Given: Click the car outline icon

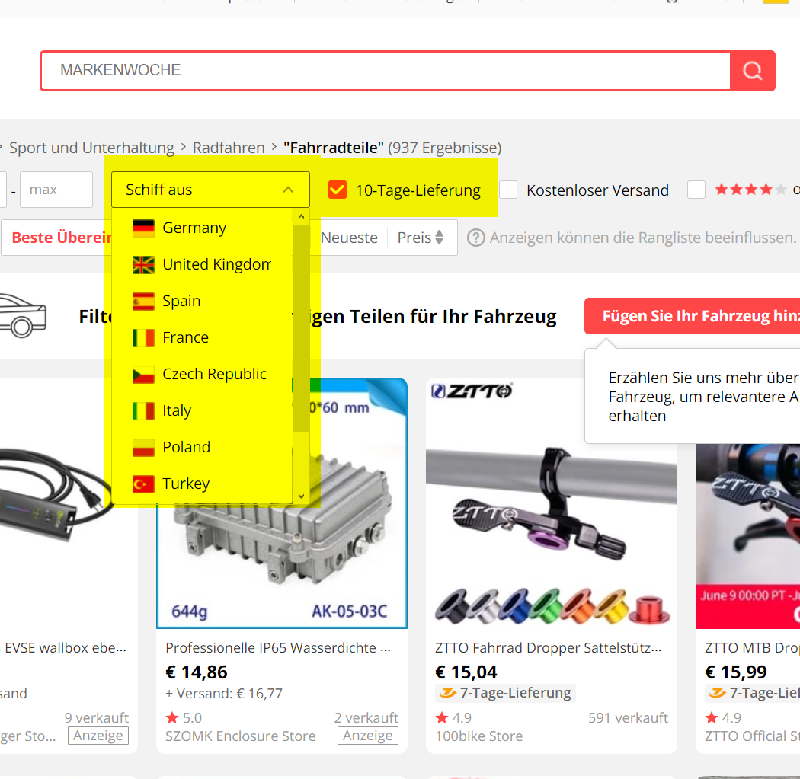Looking at the screenshot, I should click(22, 315).
